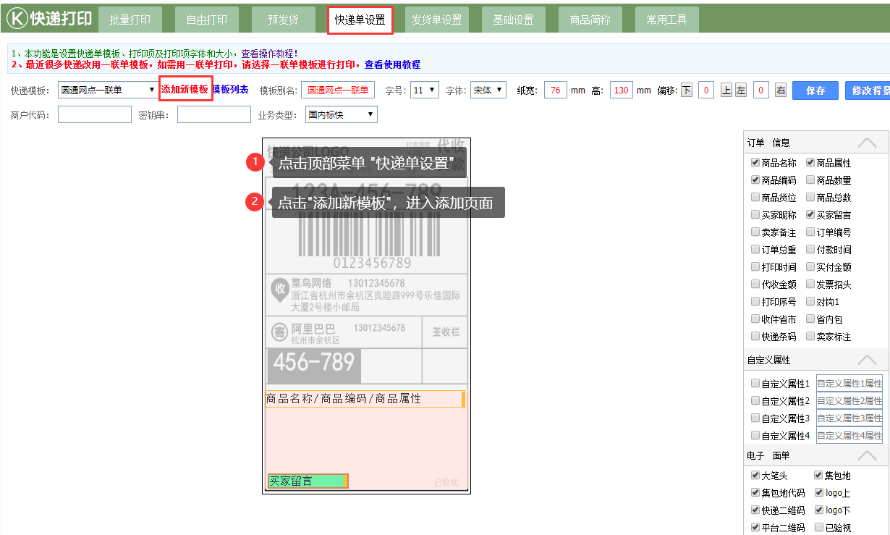
Task: Click the 寄 sender icon on label
Action: 279,332
